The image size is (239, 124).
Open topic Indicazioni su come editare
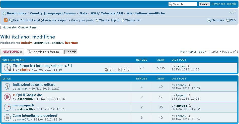pyautogui.click(x=34, y=85)
